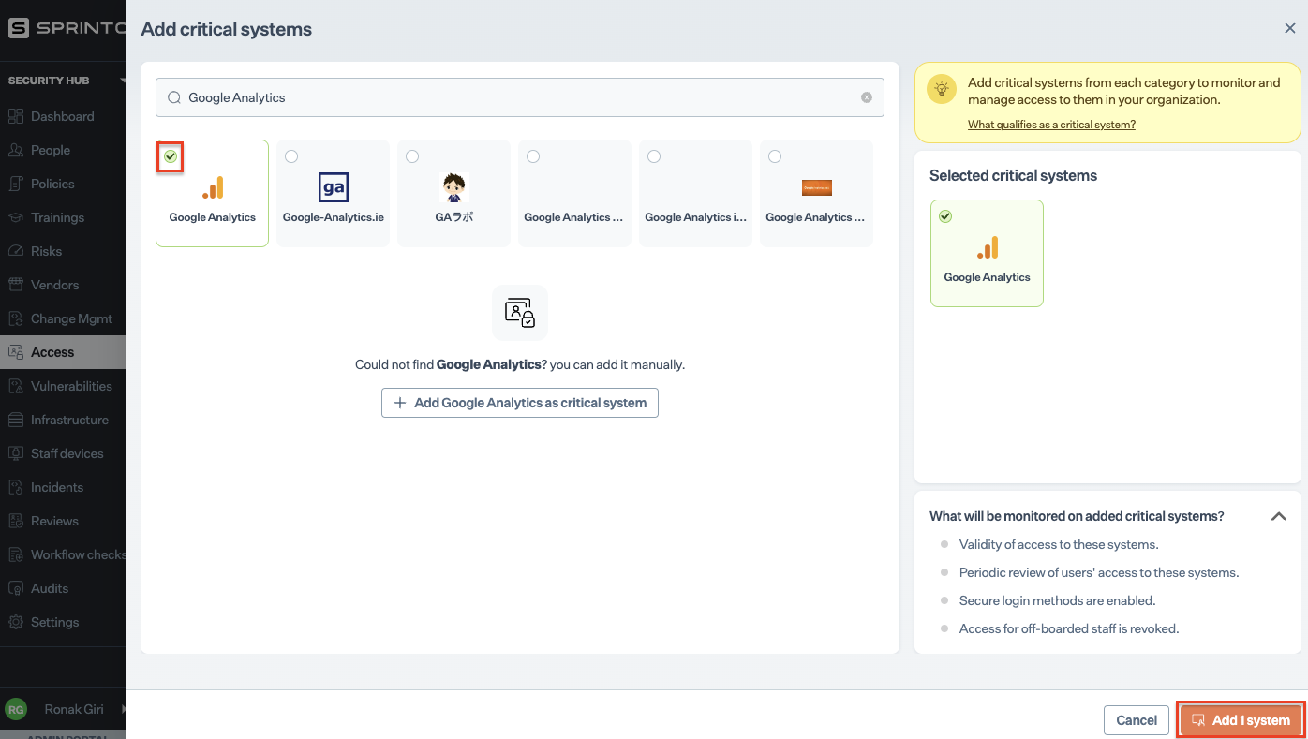Click the Change Mgmt sidebar icon

click(15, 318)
